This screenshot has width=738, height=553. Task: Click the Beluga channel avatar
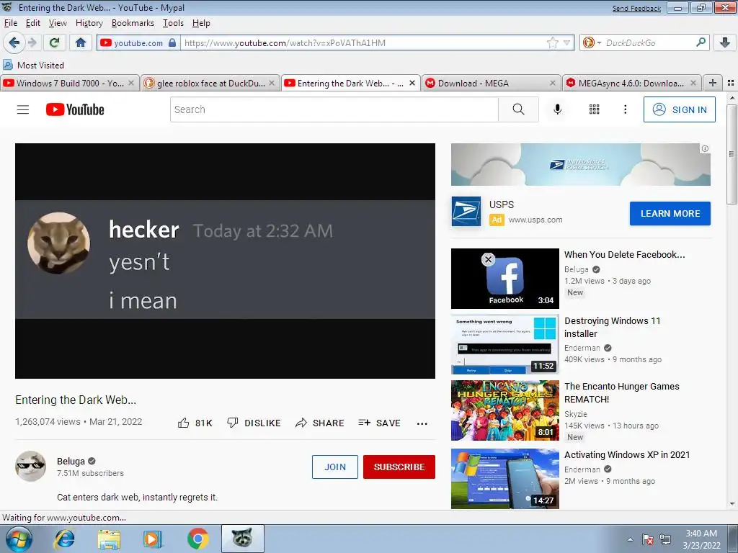click(x=30, y=467)
